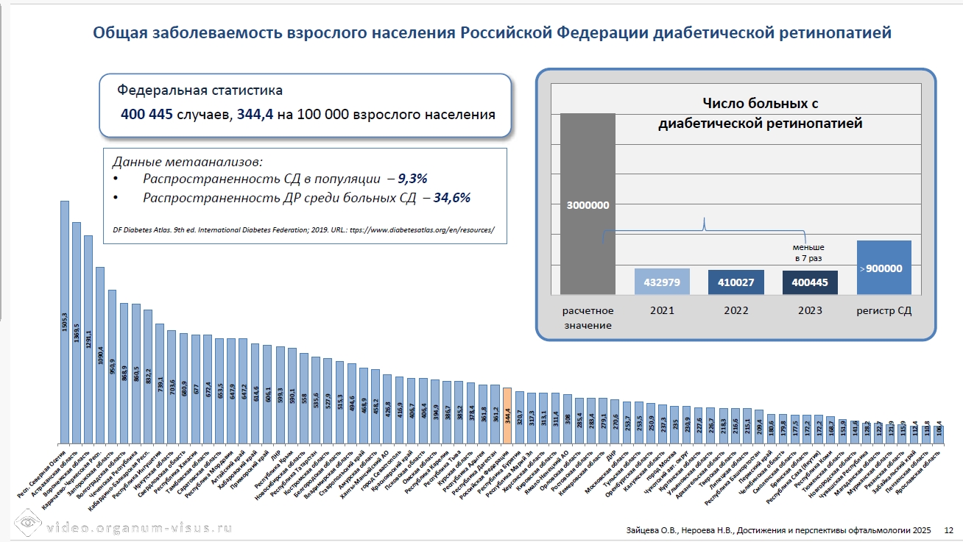Open the video.organum-visus.ru watermark link

point(140,528)
